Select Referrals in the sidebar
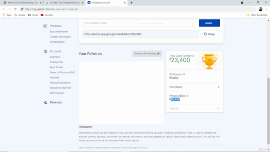The height and width of the screenshot is (152, 270). 56,102
